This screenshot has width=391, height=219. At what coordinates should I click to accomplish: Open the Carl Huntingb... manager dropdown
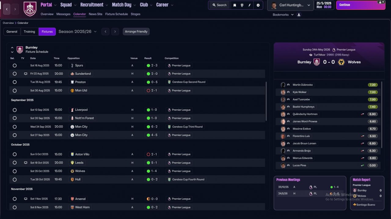pos(290,5)
